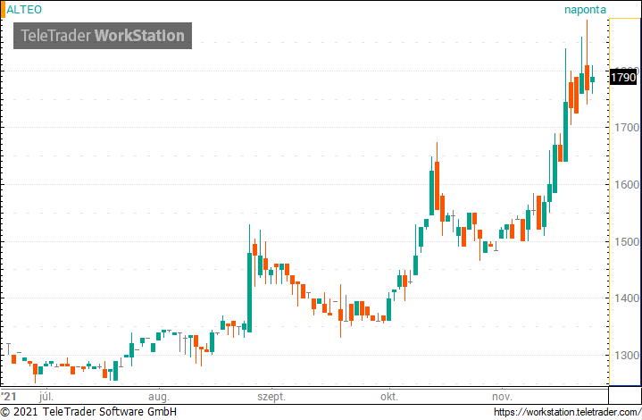Click the 1600 price axis label
Screen dimensions: 642x420
pos(627,185)
